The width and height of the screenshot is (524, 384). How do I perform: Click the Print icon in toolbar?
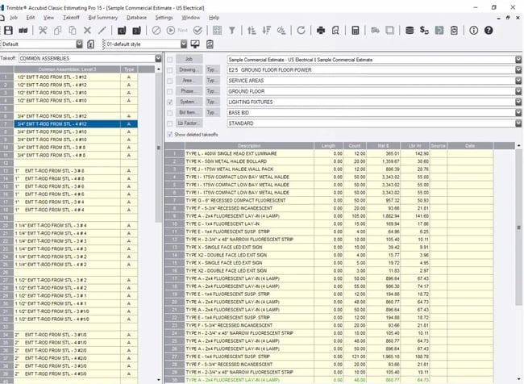[x=321, y=30]
